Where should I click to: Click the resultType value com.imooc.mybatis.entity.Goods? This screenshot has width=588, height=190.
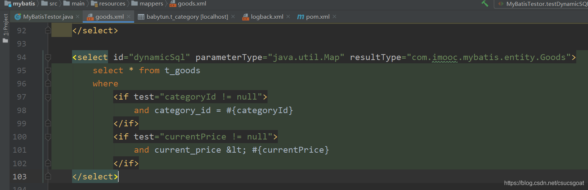click(488, 57)
